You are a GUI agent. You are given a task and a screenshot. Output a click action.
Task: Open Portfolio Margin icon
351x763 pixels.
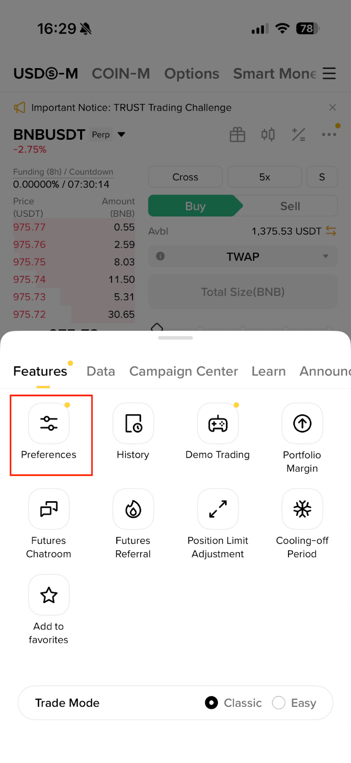click(x=302, y=423)
